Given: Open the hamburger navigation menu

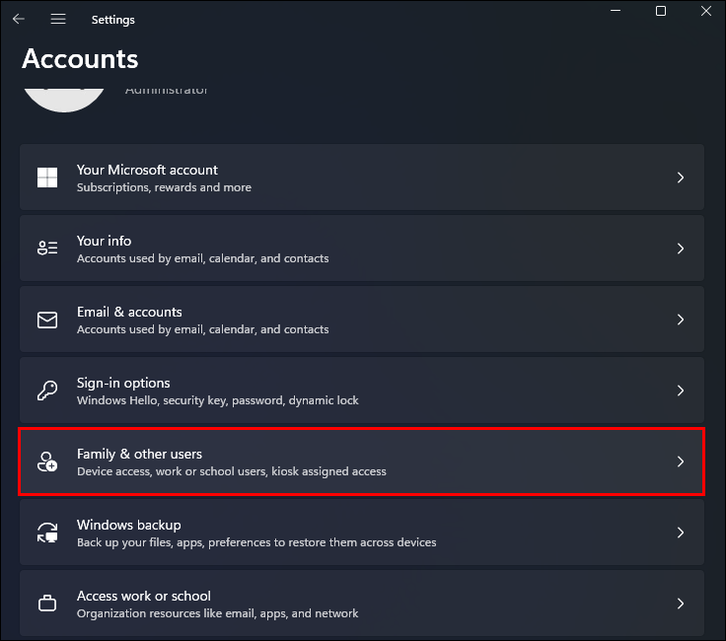Looking at the screenshot, I should [58, 19].
